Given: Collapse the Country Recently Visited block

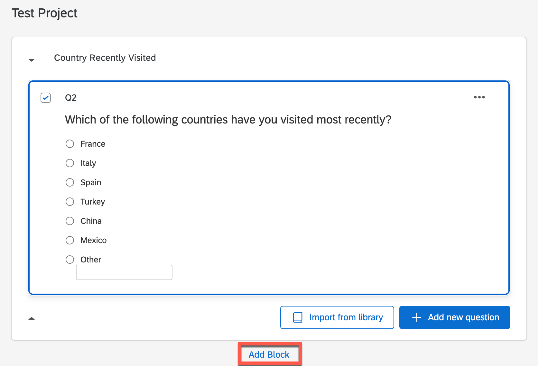Looking at the screenshot, I should tap(32, 60).
